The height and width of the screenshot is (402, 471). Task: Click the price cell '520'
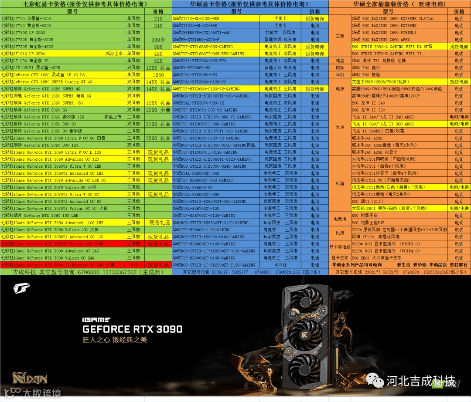[x=158, y=61]
